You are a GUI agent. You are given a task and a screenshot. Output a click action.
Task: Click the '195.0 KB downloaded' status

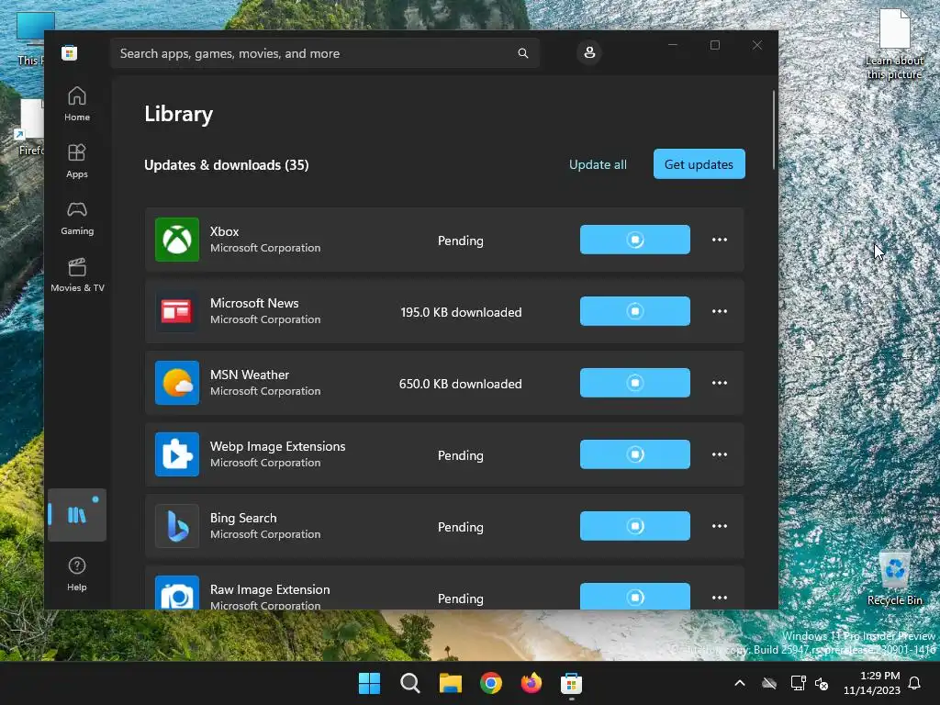point(461,312)
